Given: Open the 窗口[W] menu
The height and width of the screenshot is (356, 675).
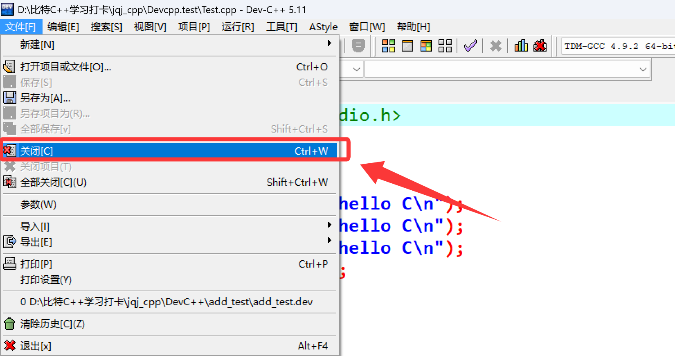Looking at the screenshot, I should point(367,27).
